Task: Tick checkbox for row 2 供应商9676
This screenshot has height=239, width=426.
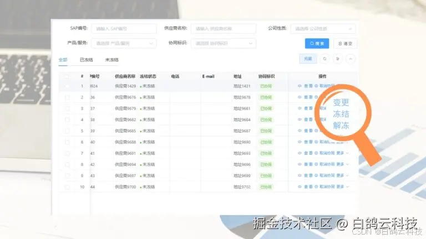Action: point(67,97)
